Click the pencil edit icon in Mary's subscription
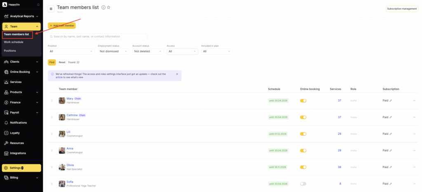 click(x=391, y=101)
